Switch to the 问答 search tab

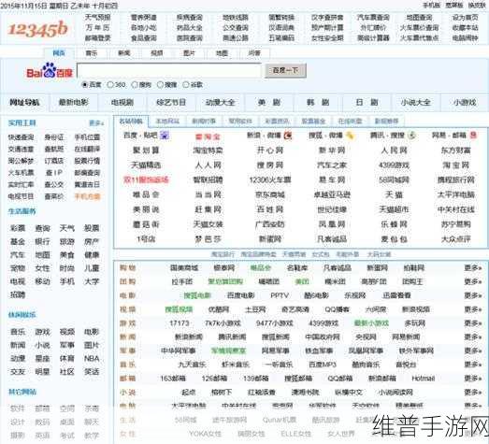[254, 53]
